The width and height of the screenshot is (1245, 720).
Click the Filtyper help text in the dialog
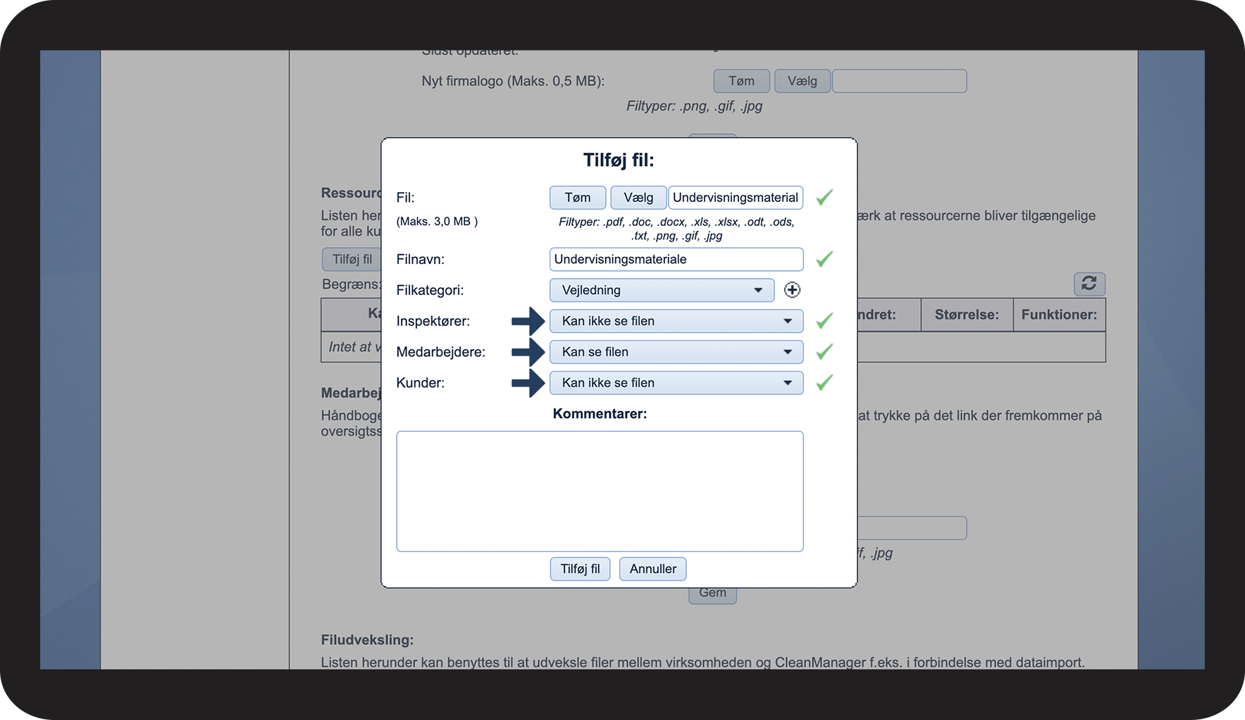[x=676, y=229]
